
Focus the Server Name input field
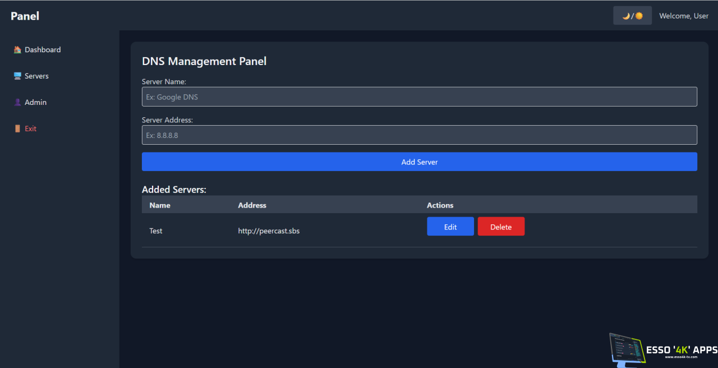[419, 97]
